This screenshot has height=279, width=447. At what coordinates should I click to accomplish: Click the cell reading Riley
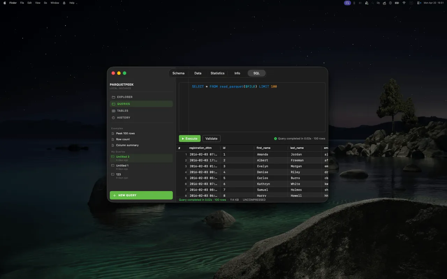[305, 172]
